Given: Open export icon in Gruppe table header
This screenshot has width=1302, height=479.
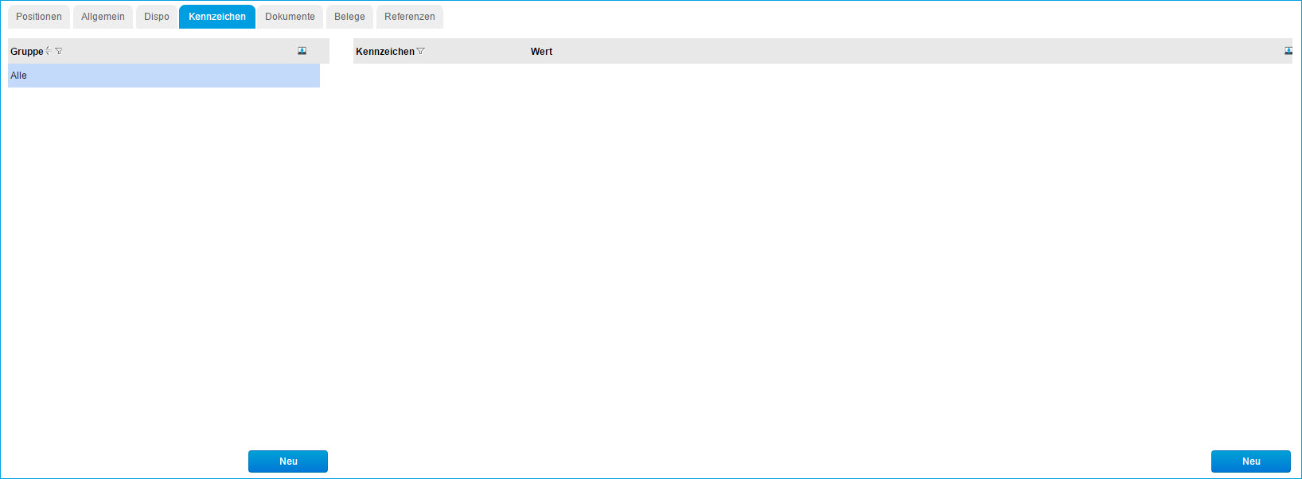Looking at the screenshot, I should [x=302, y=51].
